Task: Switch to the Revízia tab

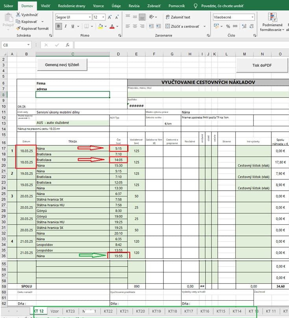Action: [x=134, y=6]
